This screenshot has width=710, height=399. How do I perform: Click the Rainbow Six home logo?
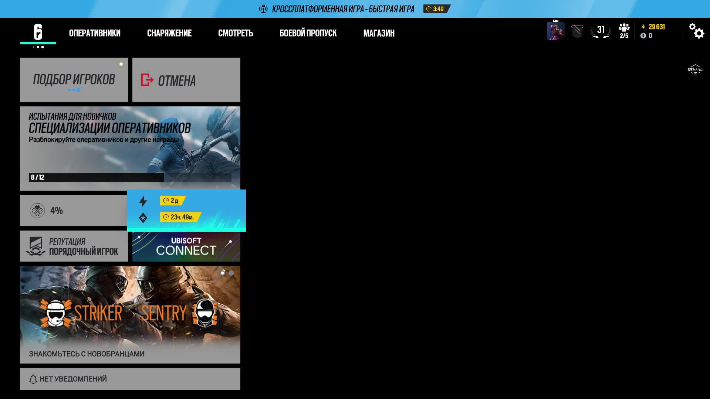pyautogui.click(x=38, y=32)
